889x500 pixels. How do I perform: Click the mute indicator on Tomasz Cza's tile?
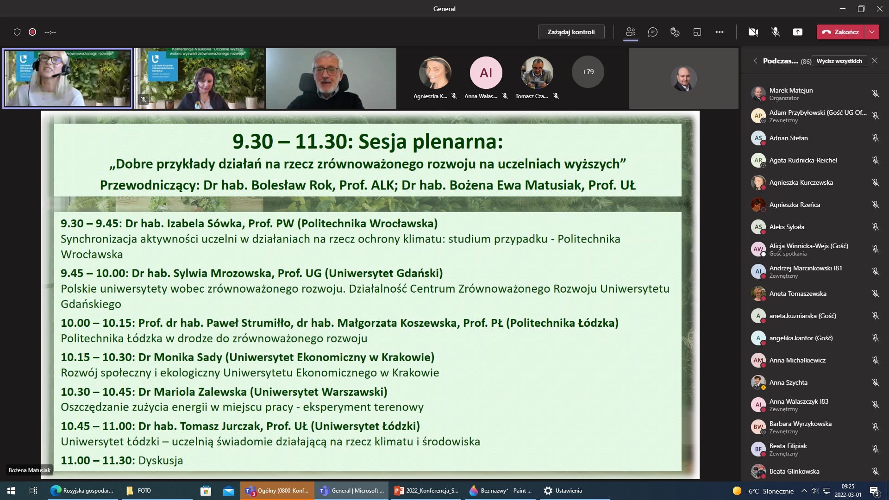click(557, 96)
